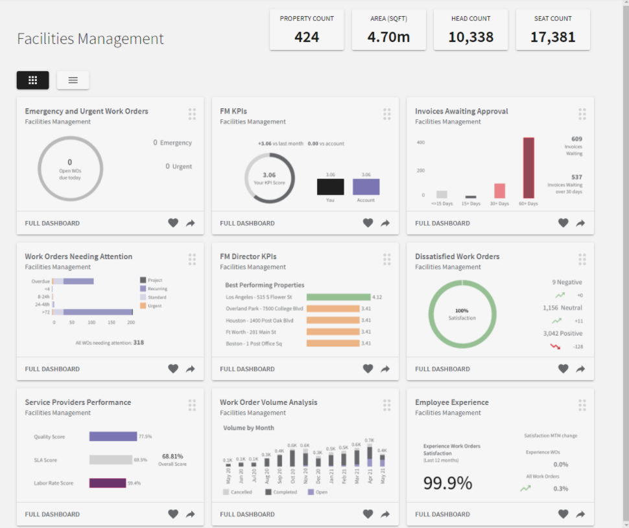Switch to list view layout
Image resolution: width=629 pixels, height=528 pixels.
[73, 80]
